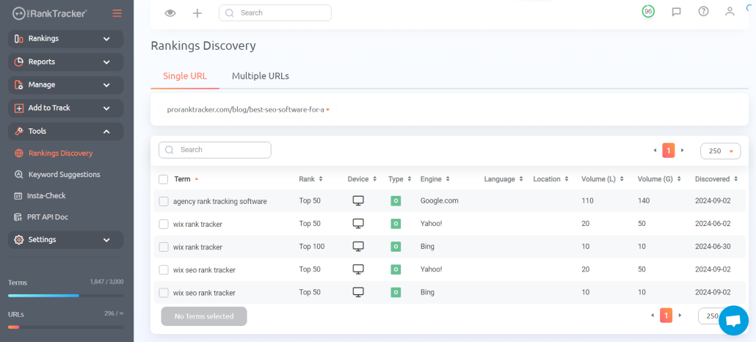Collapse the Tools sidebar section chevron

[x=106, y=131]
